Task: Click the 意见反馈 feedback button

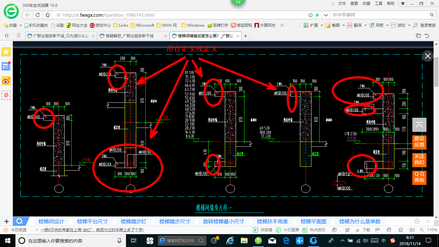Action: coord(419,142)
